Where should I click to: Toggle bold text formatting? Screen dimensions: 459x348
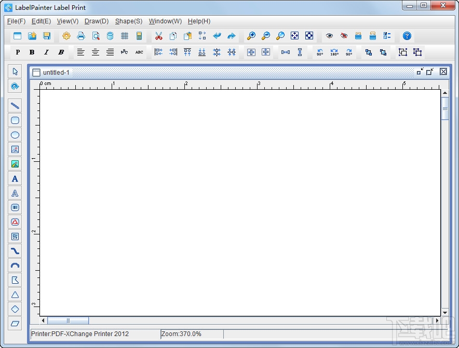click(x=32, y=52)
